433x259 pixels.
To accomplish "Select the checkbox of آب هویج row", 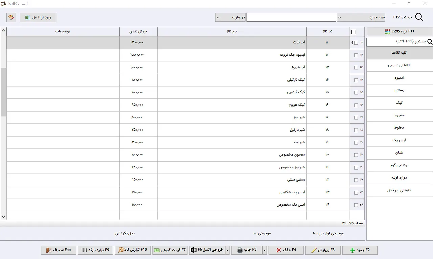I will [356, 68].
